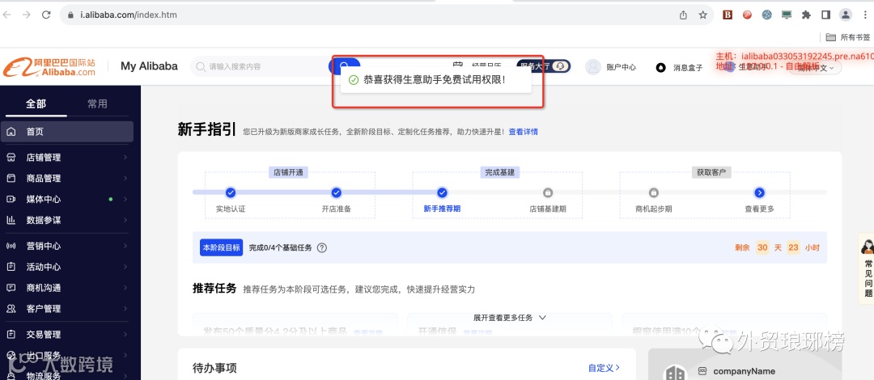Image resolution: width=874 pixels, height=380 pixels.
Task: Expand 营销中心 with its chevron
Action: [x=125, y=246]
